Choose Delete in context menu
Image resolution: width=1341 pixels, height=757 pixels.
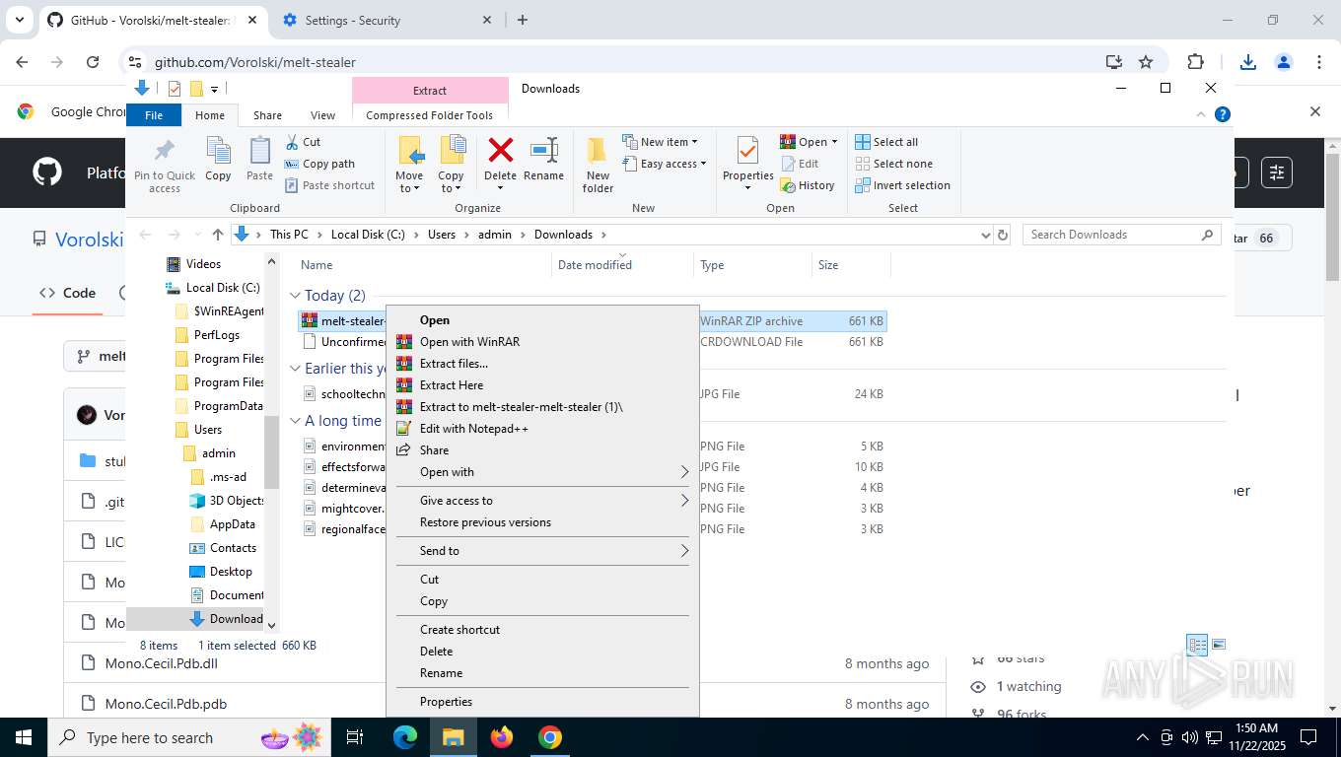542,652
